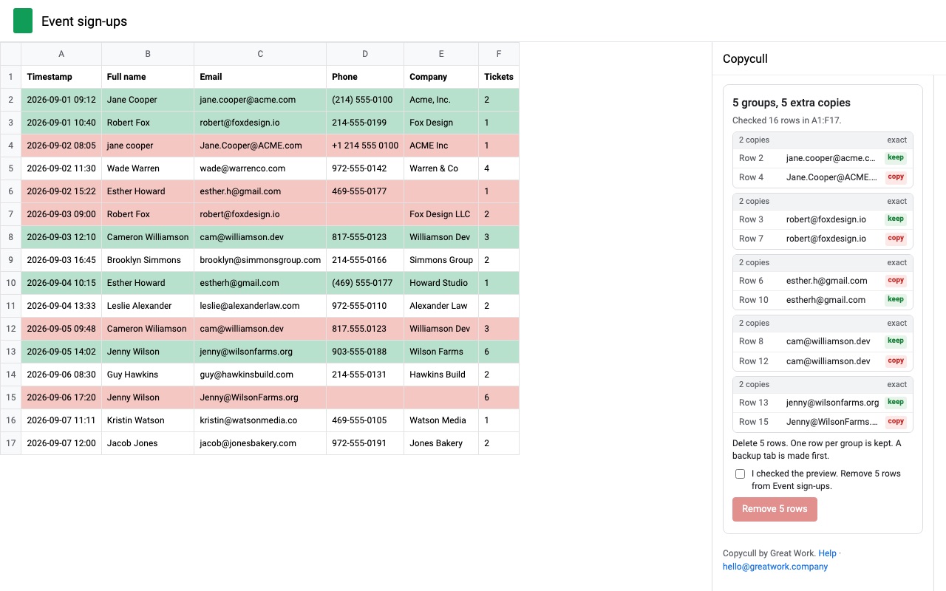Click the Tickets header cell
The image size is (946, 591).
(x=499, y=77)
